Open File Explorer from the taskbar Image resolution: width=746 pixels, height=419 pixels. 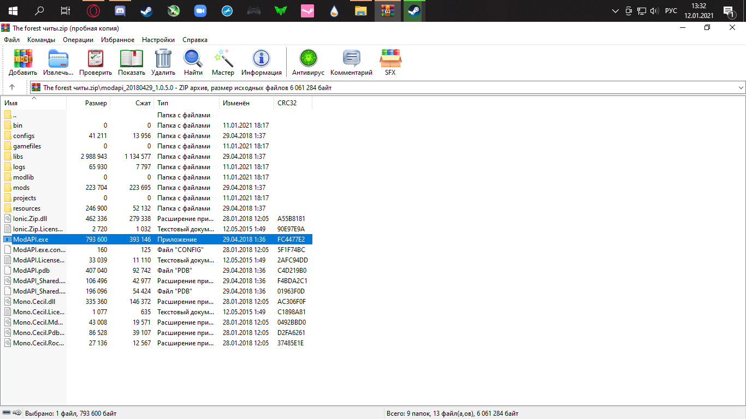pos(361,11)
